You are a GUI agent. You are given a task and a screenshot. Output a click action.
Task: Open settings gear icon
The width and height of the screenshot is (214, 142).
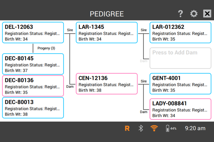pyautogui.click(x=194, y=14)
